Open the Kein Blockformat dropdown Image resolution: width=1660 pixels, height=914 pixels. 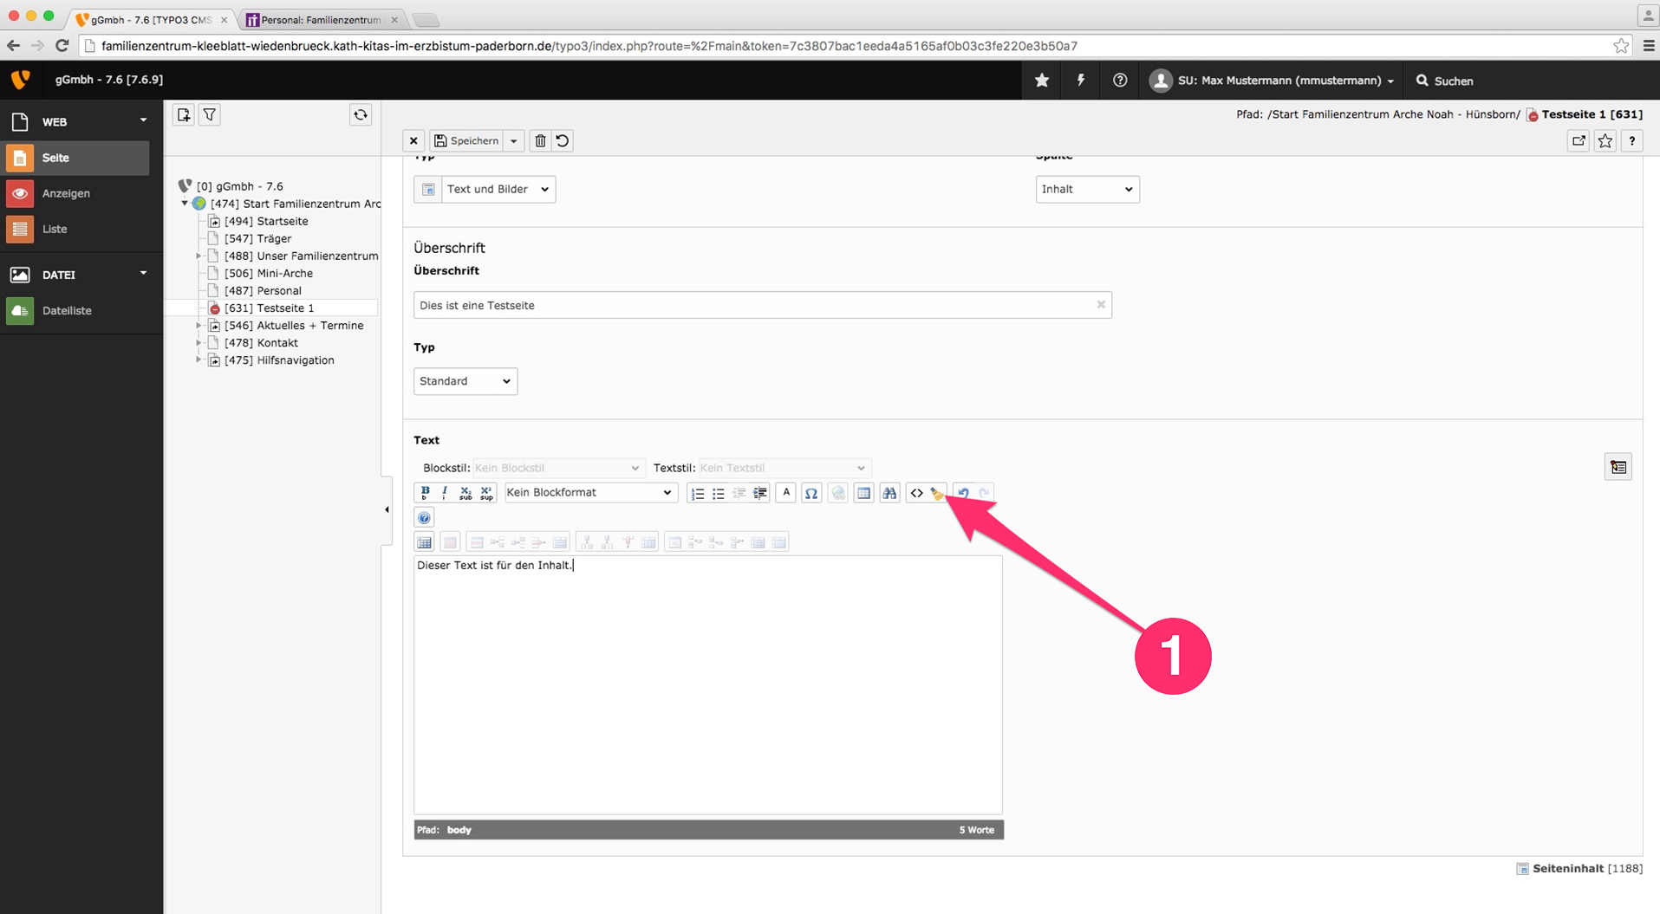(589, 492)
